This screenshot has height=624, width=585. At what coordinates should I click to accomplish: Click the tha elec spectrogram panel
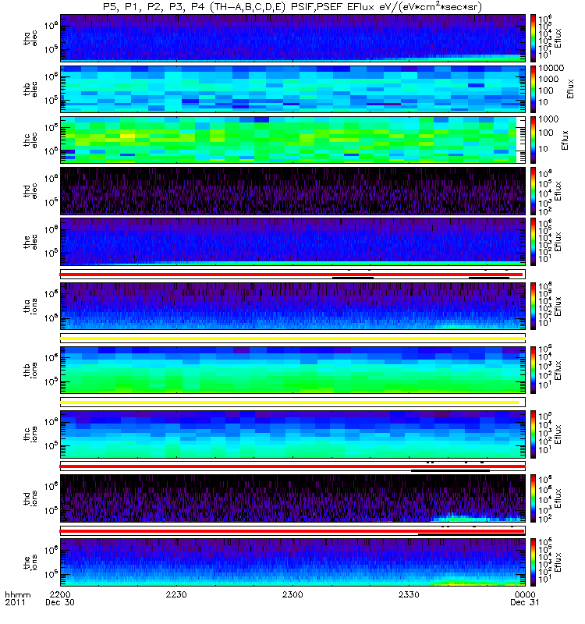click(292, 38)
